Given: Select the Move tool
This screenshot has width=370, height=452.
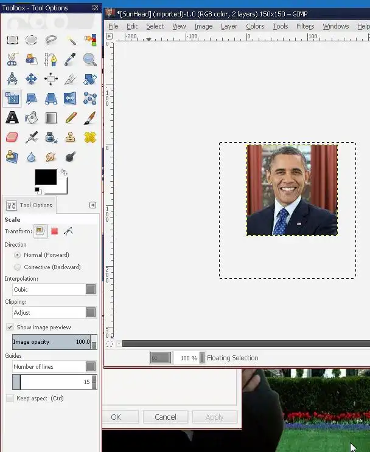Looking at the screenshot, I should [32, 79].
